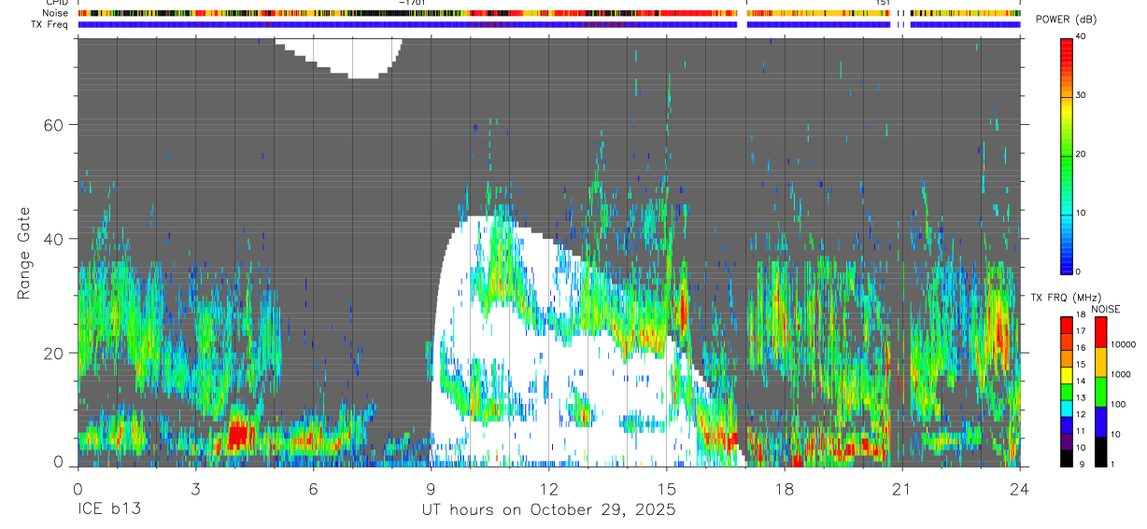Click the 3 hour tick on the UT axis
The image size is (1147, 529).
point(195,488)
